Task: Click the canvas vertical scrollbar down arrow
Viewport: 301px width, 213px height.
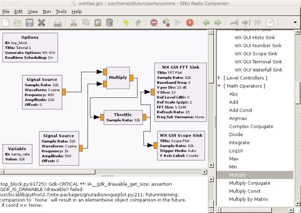Action: tap(211, 165)
